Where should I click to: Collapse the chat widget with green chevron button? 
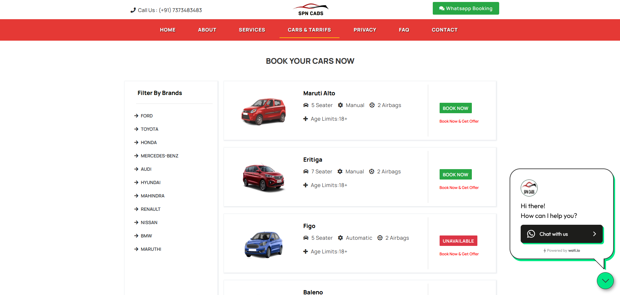(605, 280)
